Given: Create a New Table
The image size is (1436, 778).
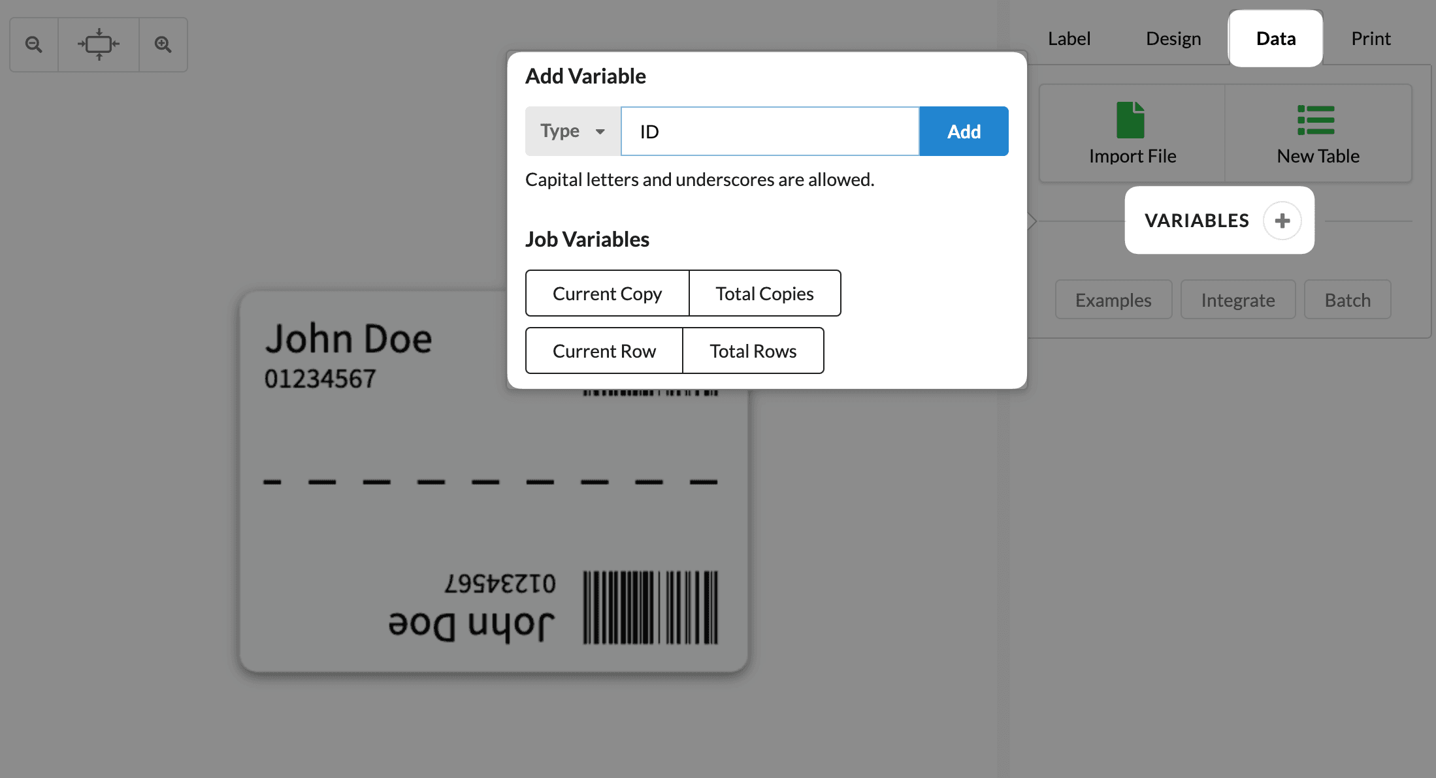Looking at the screenshot, I should pyautogui.click(x=1317, y=132).
